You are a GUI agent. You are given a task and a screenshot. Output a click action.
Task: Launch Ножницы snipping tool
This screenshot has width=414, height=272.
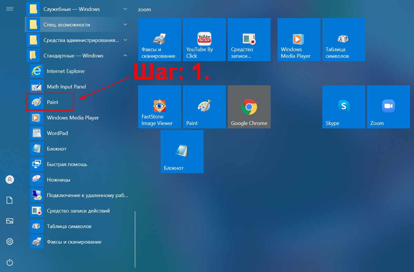(79, 180)
